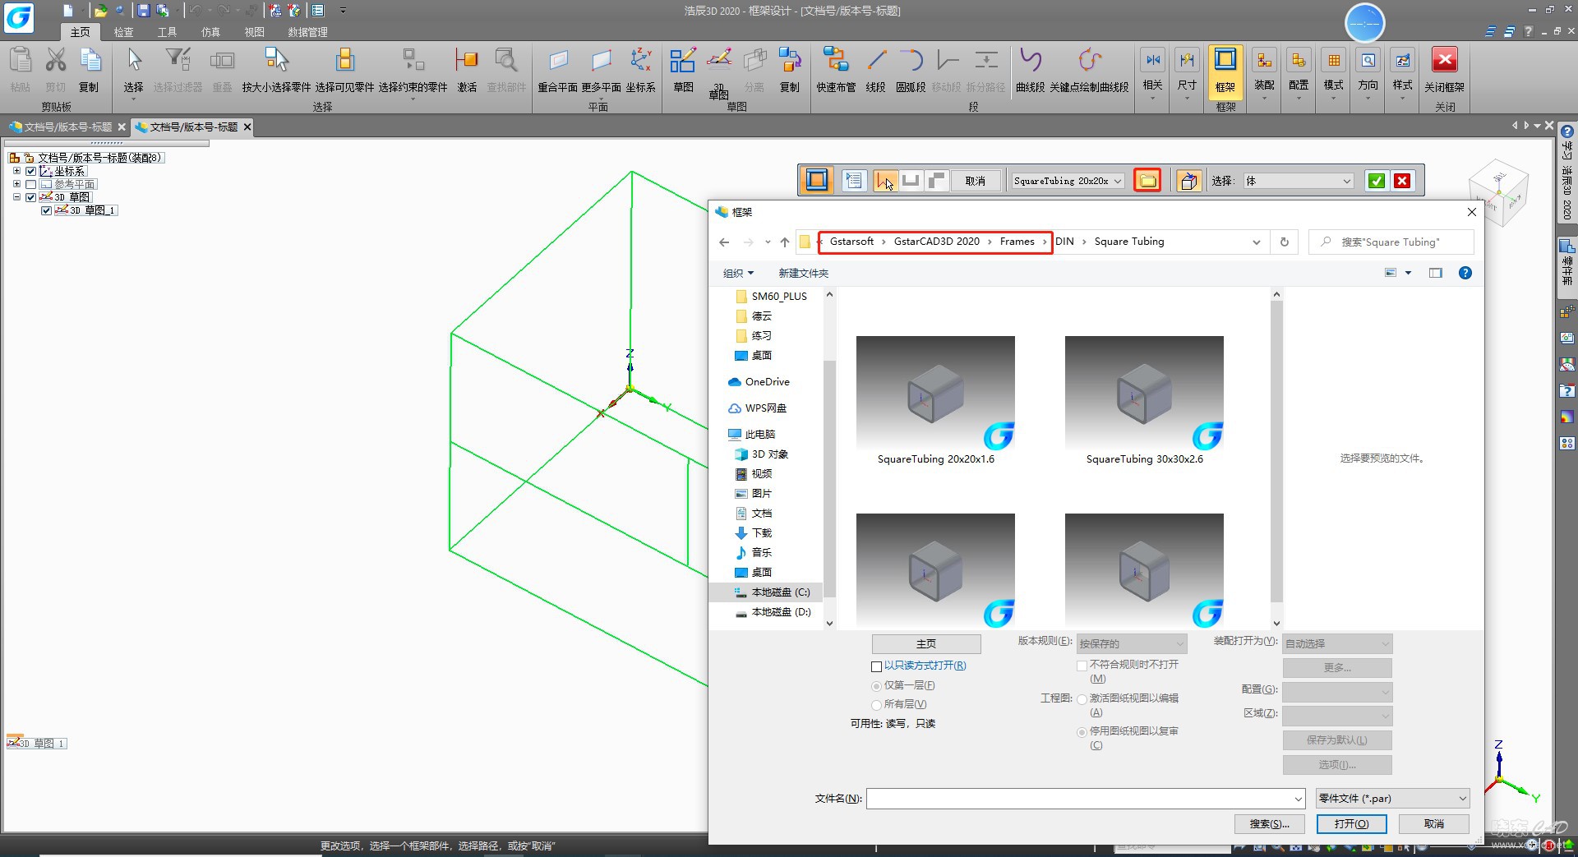Switch to the first 文档号/版本号-标题 document tab
This screenshot has height=857, width=1578.
(x=66, y=127)
